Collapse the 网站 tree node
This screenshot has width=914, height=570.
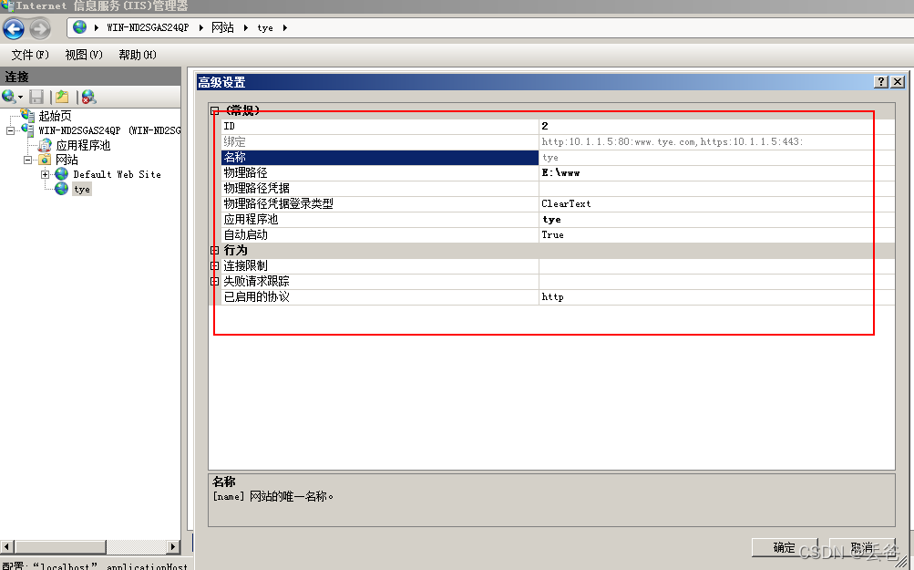click(x=27, y=160)
